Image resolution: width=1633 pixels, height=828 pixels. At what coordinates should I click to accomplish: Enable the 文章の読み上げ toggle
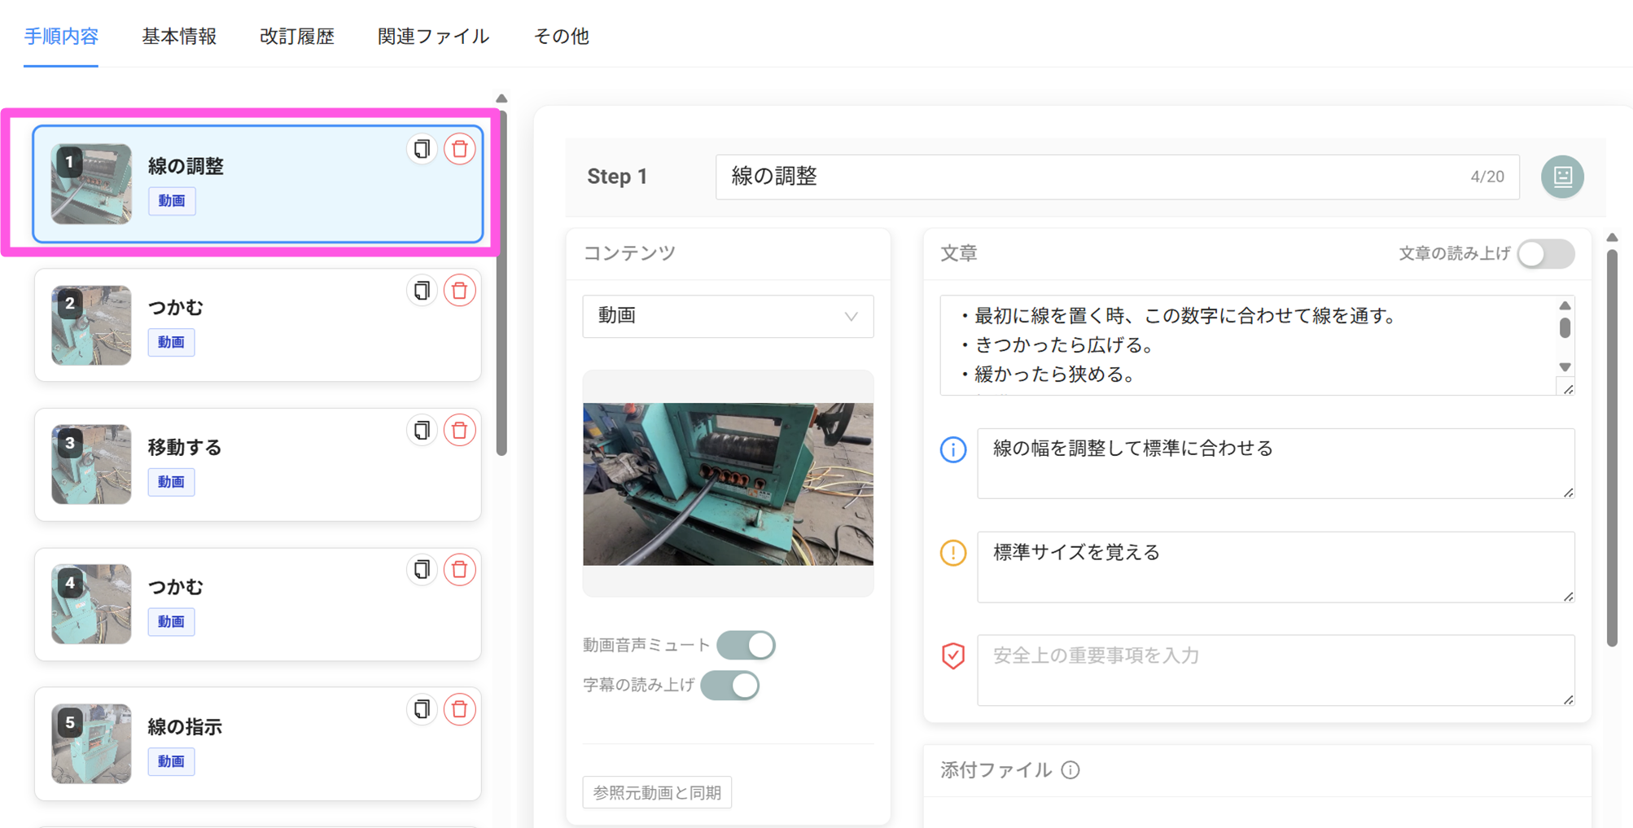tap(1545, 254)
